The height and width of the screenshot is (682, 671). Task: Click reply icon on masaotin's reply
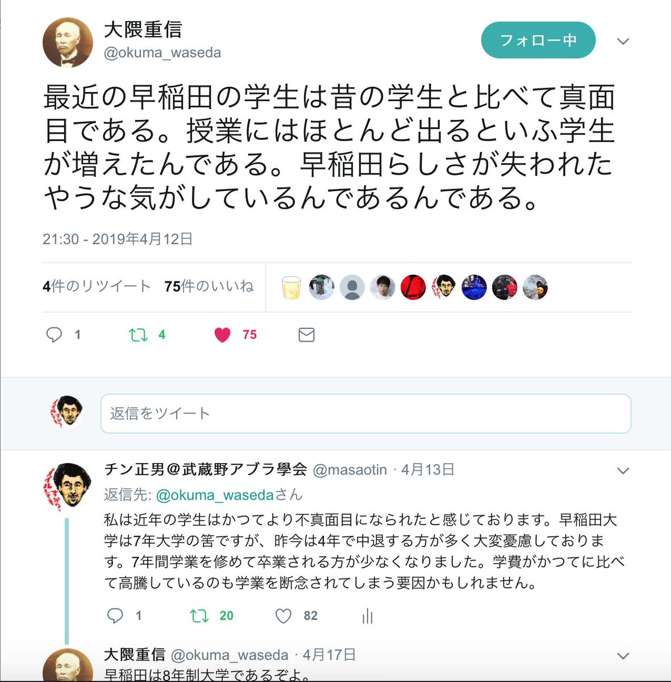pos(115,616)
